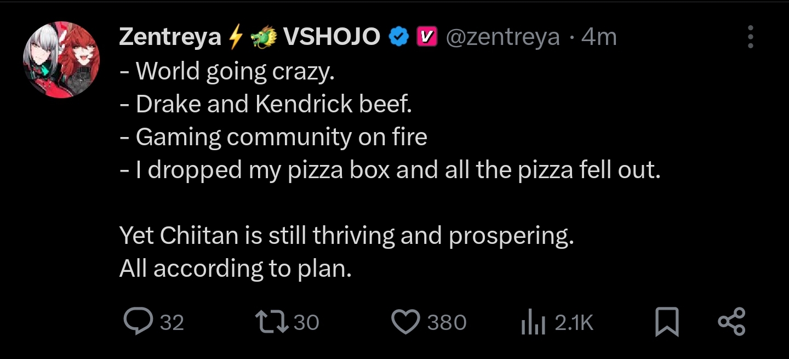Image resolution: width=789 pixels, height=359 pixels.
Task: Click the blue verified checkmark badge
Action: click(x=398, y=37)
